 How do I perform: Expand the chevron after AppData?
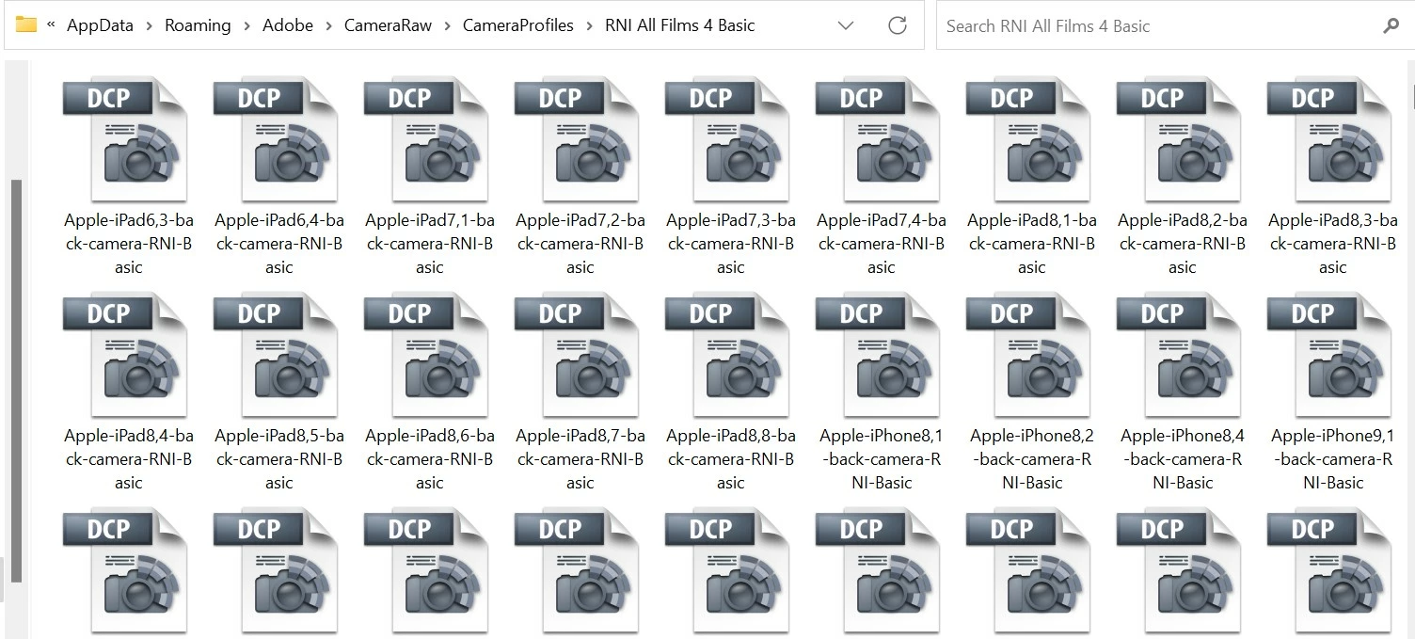(149, 26)
